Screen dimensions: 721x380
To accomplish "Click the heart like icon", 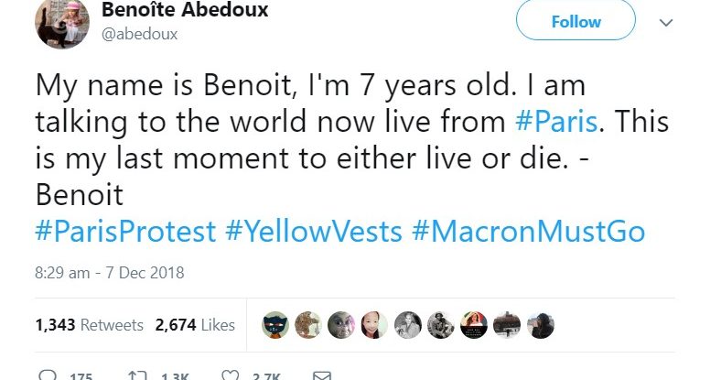I will tap(231, 375).
